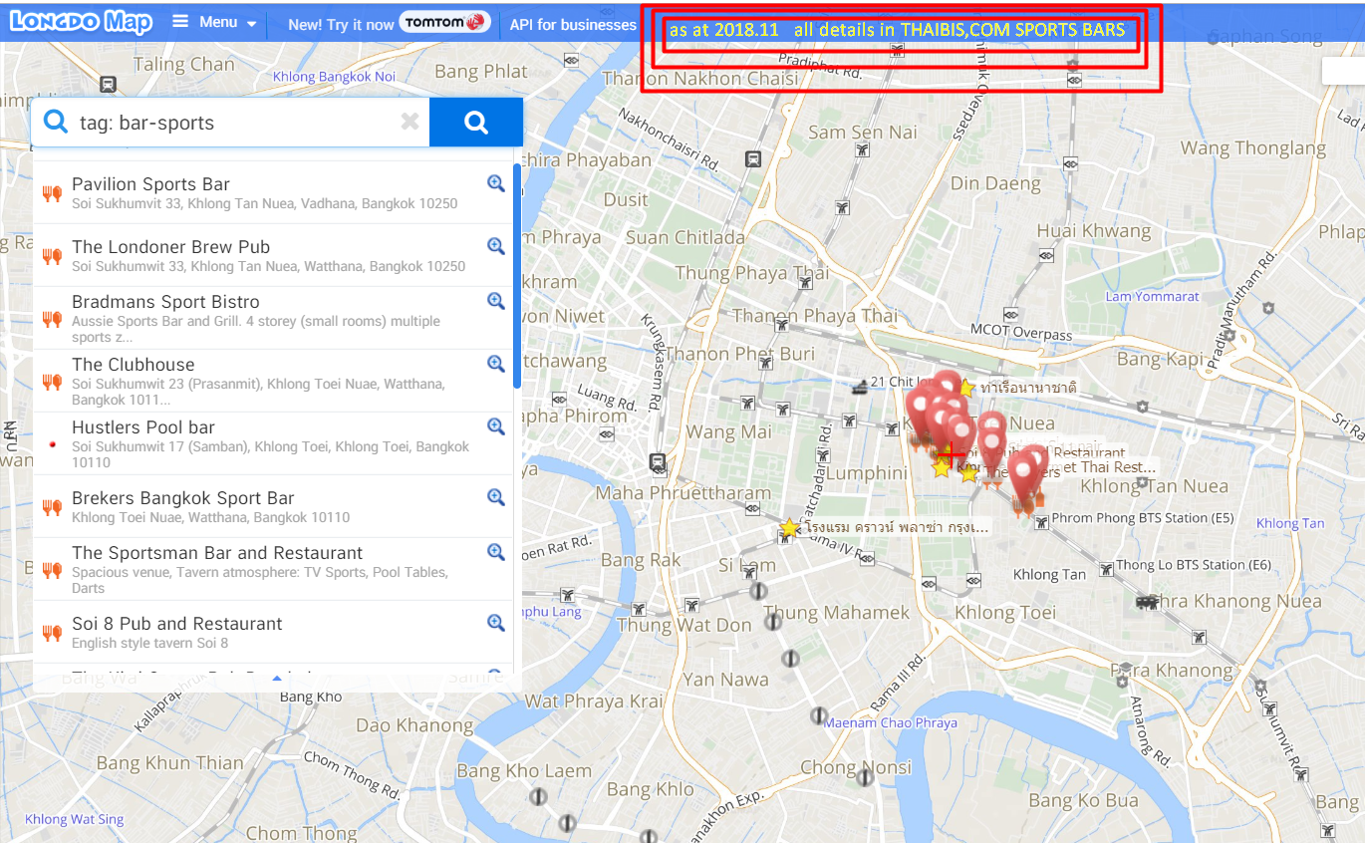Select The Sportsman Bar and Restaurant result
This screenshot has width=1365, height=843.
[x=272, y=569]
